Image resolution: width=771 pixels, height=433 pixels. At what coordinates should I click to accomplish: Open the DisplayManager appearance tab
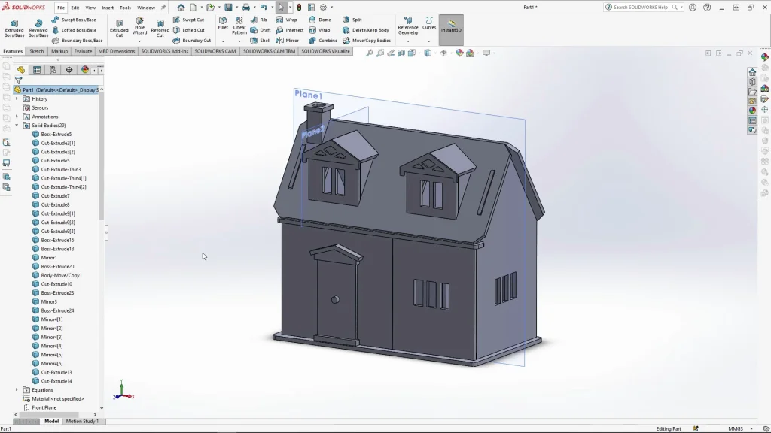[x=84, y=70]
